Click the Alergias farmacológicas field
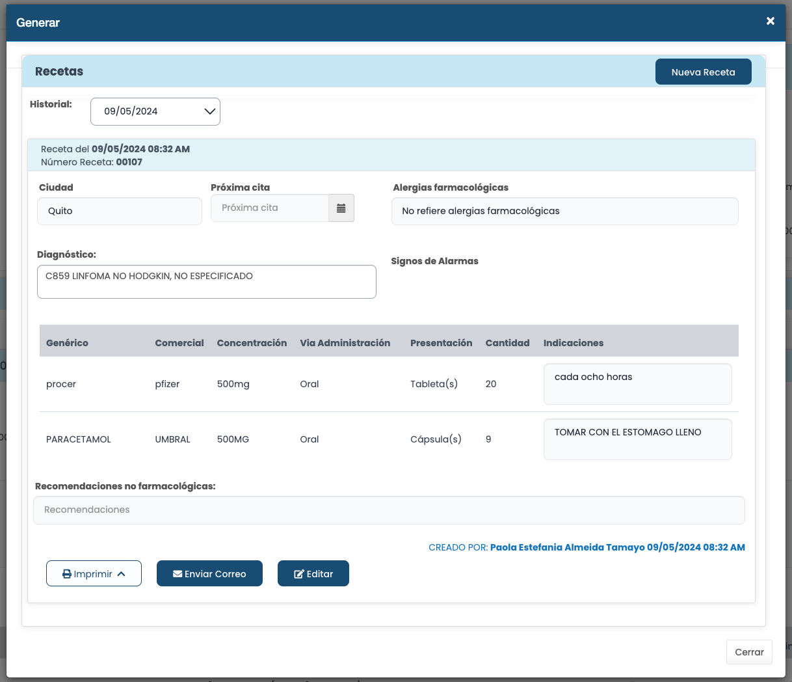This screenshot has height=682, width=792. point(564,211)
